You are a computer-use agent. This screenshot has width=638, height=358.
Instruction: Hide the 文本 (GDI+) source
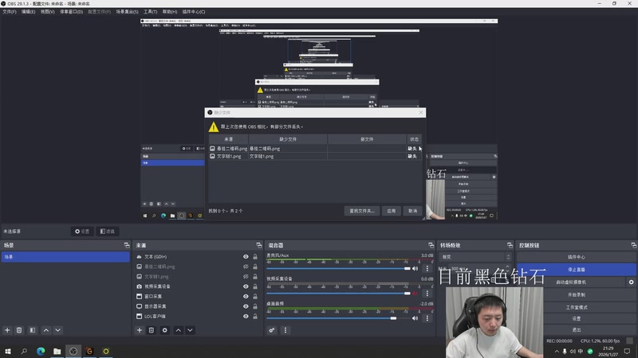click(246, 256)
